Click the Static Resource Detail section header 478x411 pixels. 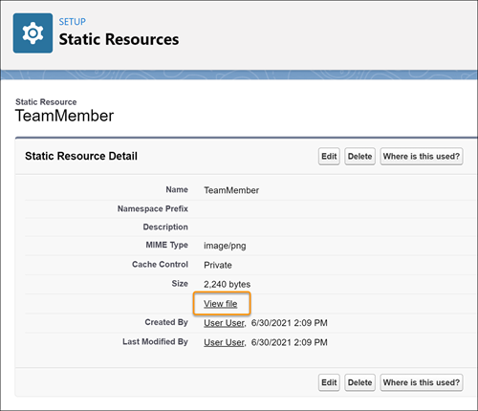[x=81, y=156]
